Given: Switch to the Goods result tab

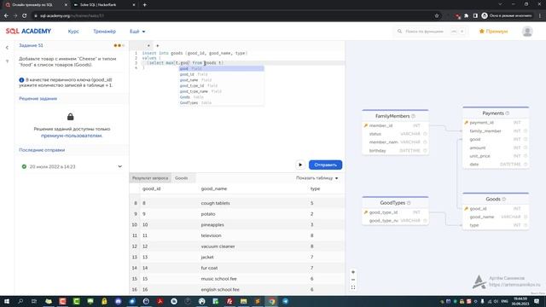Looking at the screenshot, I should pyautogui.click(x=181, y=178).
